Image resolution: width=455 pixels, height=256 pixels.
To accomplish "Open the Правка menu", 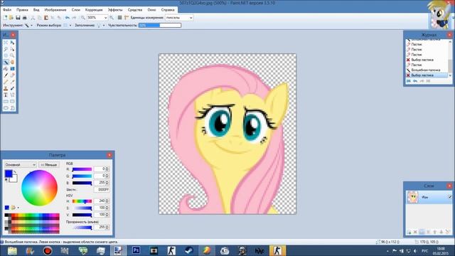I will [x=22, y=10].
